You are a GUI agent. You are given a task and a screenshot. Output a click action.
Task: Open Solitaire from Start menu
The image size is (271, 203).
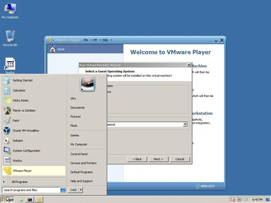(34, 141)
